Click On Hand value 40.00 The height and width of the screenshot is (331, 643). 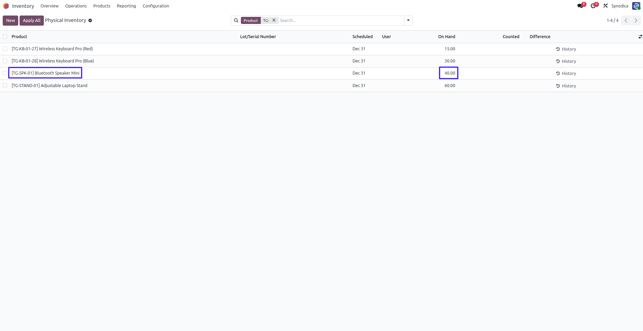(450, 73)
